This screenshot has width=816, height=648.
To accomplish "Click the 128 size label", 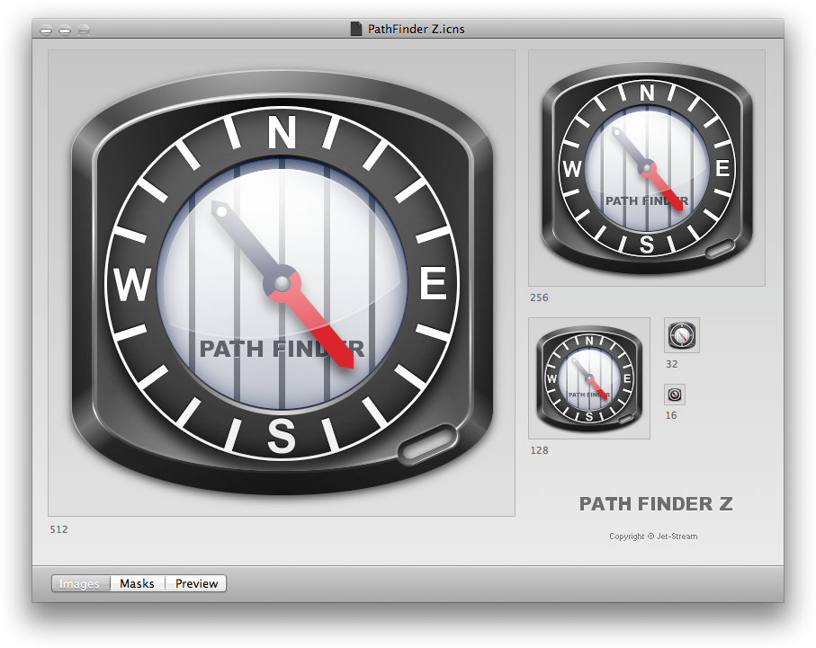I will click(539, 450).
